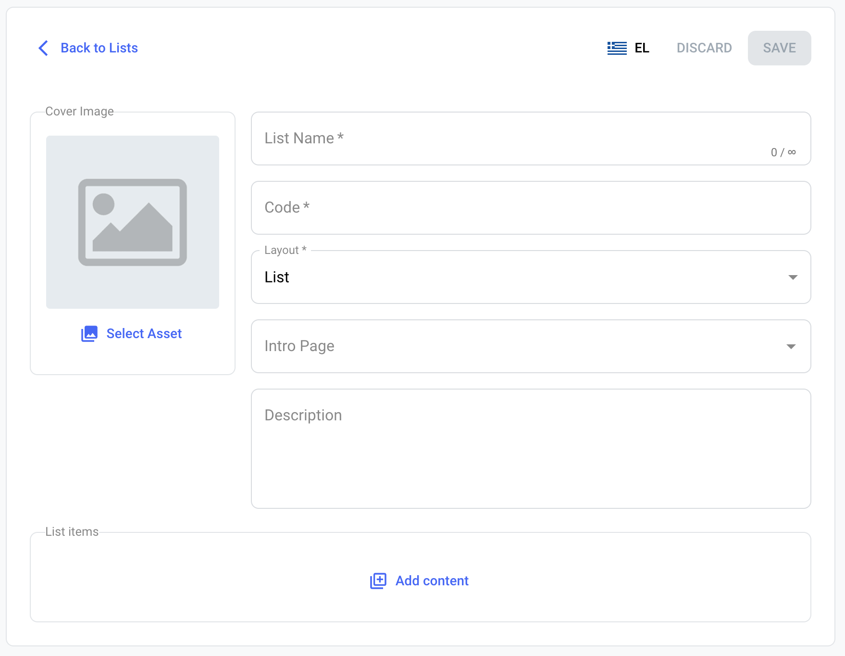Click the back chevron arrow icon
Screen dimensions: 845x656
[x=43, y=48]
